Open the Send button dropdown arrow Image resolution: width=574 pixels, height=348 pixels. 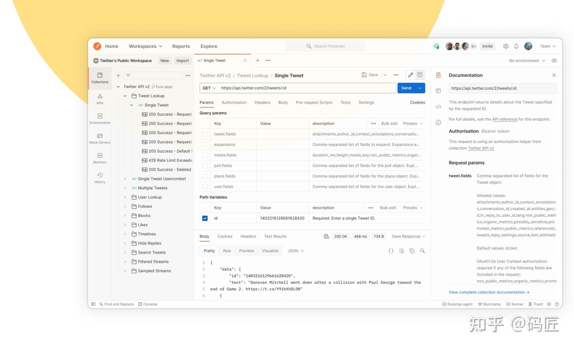point(420,88)
